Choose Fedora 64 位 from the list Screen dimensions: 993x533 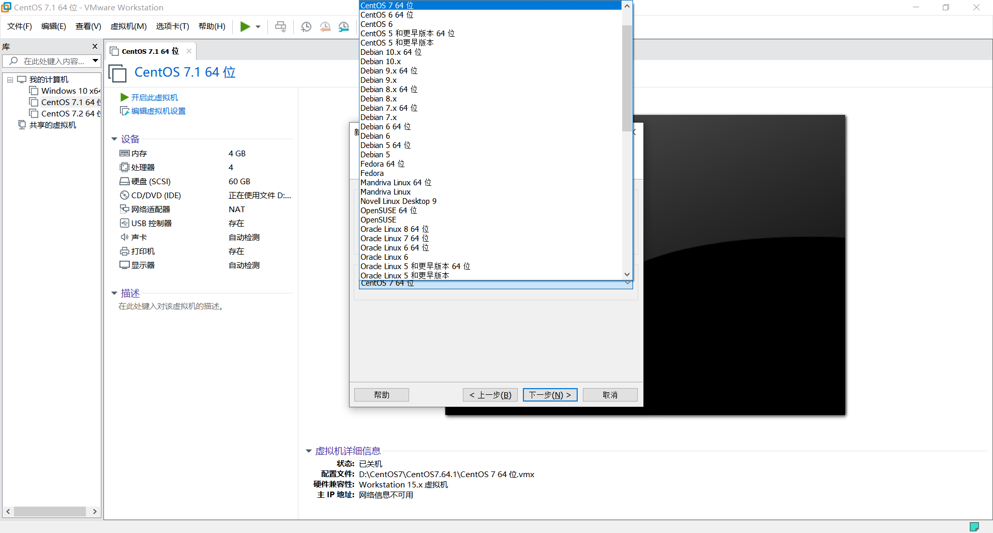[x=491, y=164]
